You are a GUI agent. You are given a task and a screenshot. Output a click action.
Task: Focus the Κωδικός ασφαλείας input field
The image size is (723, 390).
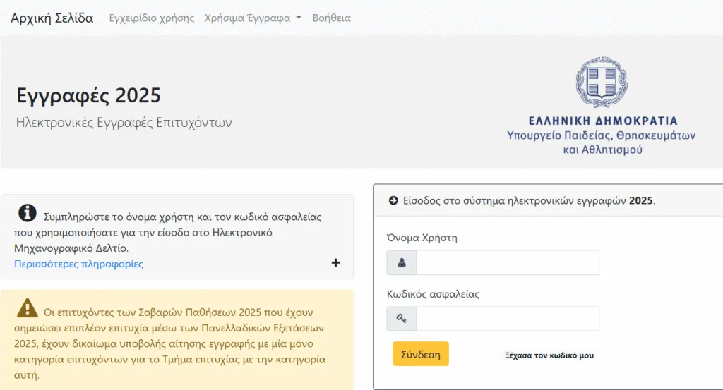(507, 319)
